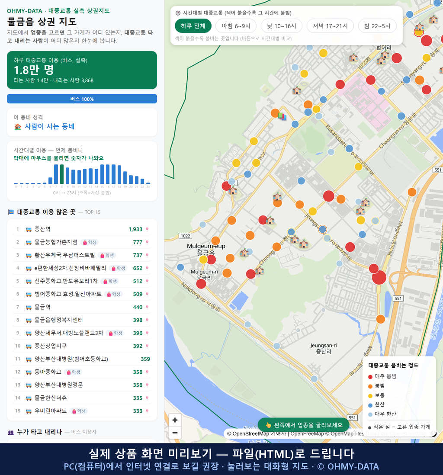
Task: Click people icon beside 누가 타고 내리나
Action: [x=11, y=432]
